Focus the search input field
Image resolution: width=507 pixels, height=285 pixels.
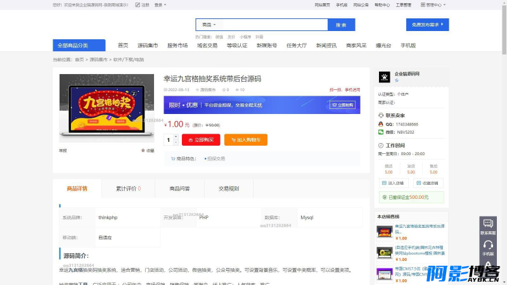[x=275, y=25]
